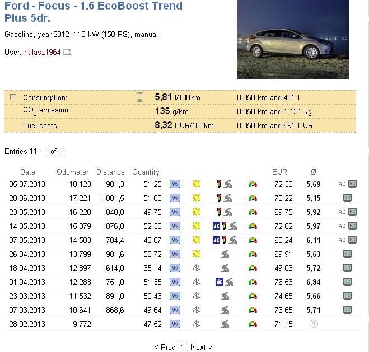Click the AC icon in the 07.05.2013 row
The height and width of the screenshot is (352, 369).
coord(342,240)
